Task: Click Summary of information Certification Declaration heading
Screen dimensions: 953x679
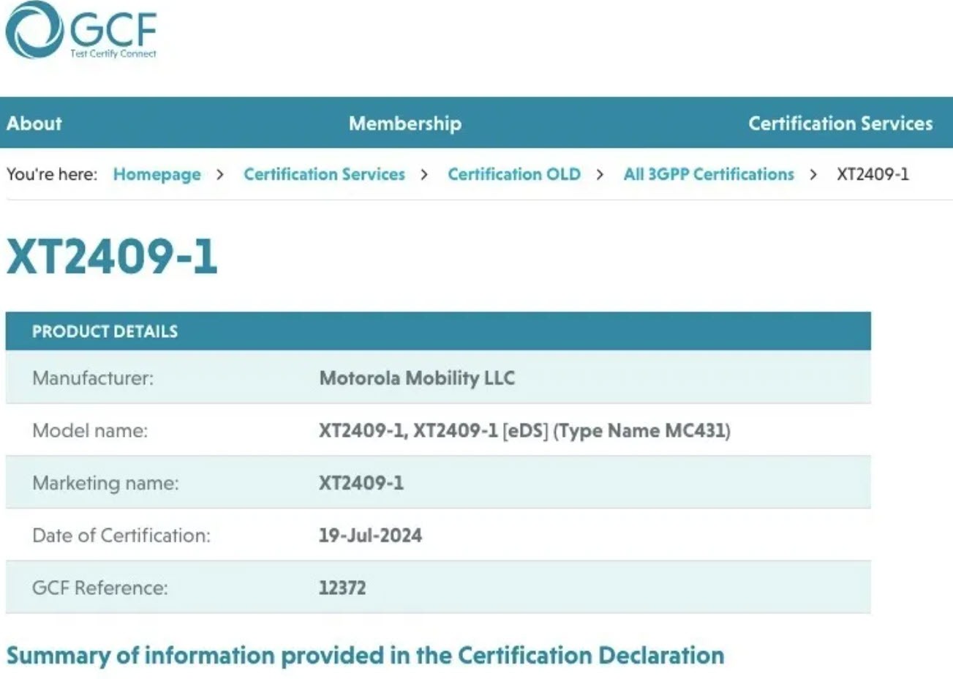Action: 366,655
